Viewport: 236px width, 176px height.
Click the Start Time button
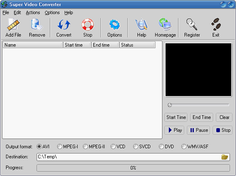176,117
